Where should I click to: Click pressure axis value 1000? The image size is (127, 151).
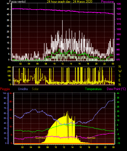coord(119,34)
